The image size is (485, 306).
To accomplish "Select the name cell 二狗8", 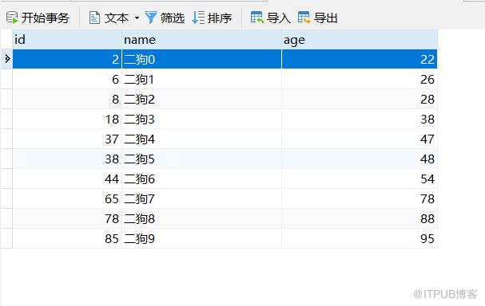I will click(202, 218).
